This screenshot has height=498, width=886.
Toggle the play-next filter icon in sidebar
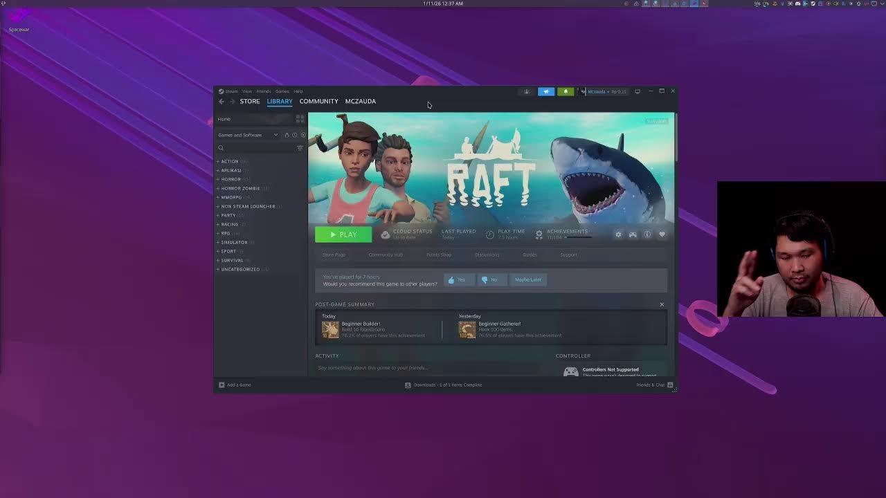302,135
